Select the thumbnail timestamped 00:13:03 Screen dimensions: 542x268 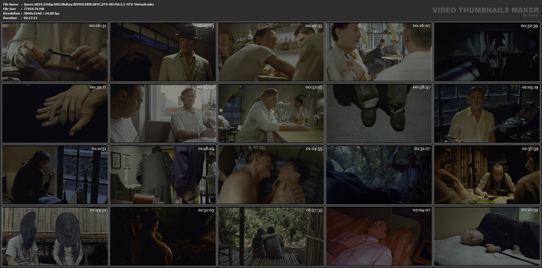(163, 52)
